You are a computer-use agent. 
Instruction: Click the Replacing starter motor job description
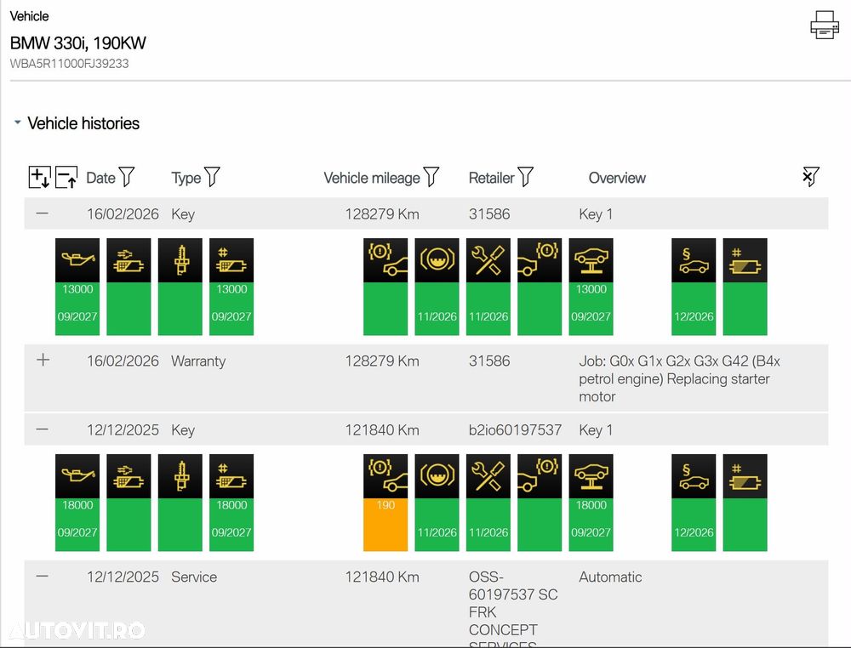(x=679, y=378)
